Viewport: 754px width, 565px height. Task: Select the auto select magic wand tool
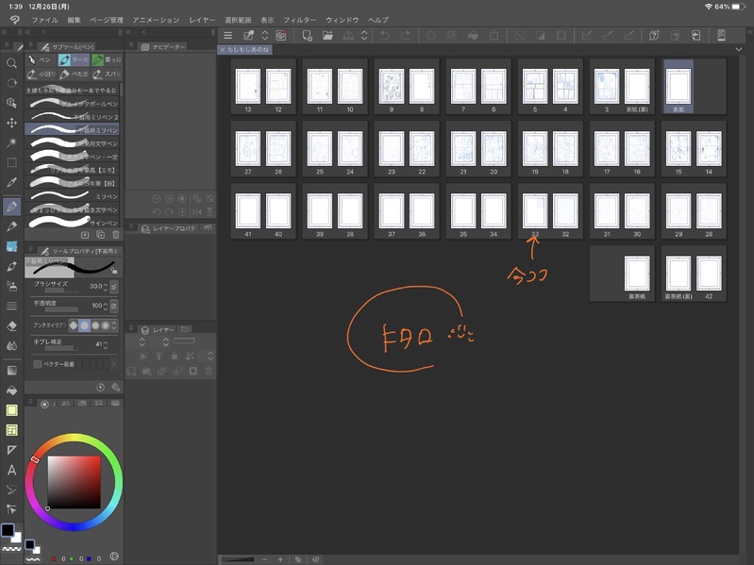11,142
